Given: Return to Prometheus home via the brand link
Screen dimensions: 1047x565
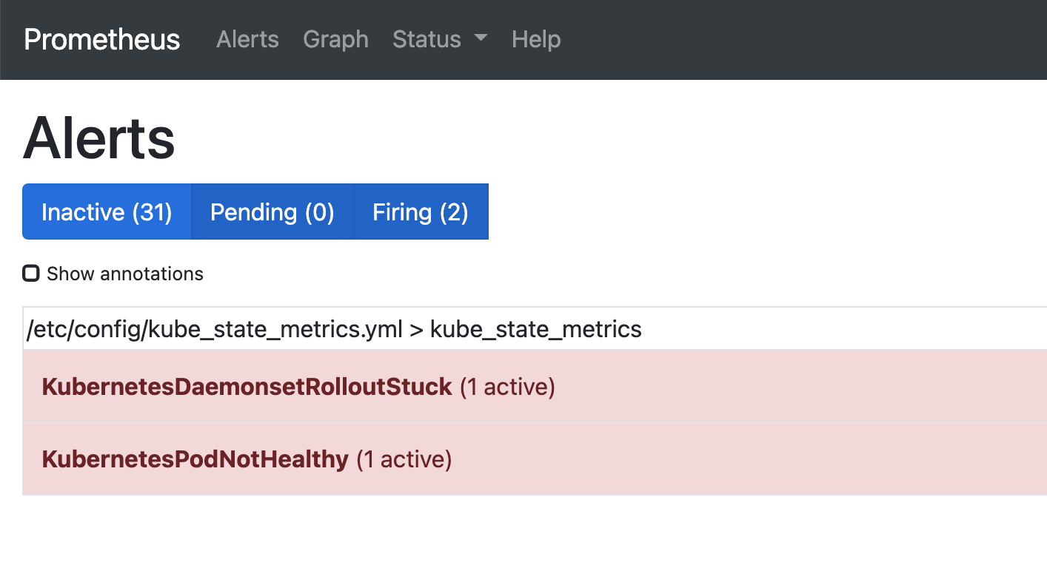Looking at the screenshot, I should pos(101,39).
